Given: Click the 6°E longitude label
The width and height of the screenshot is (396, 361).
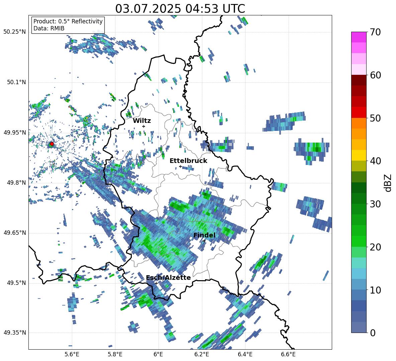Looking at the screenshot, I should click(x=158, y=354).
